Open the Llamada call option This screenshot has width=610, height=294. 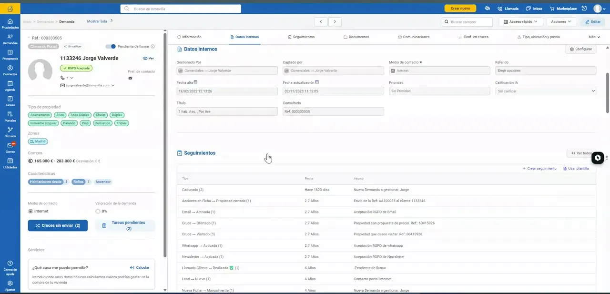[x=508, y=9]
